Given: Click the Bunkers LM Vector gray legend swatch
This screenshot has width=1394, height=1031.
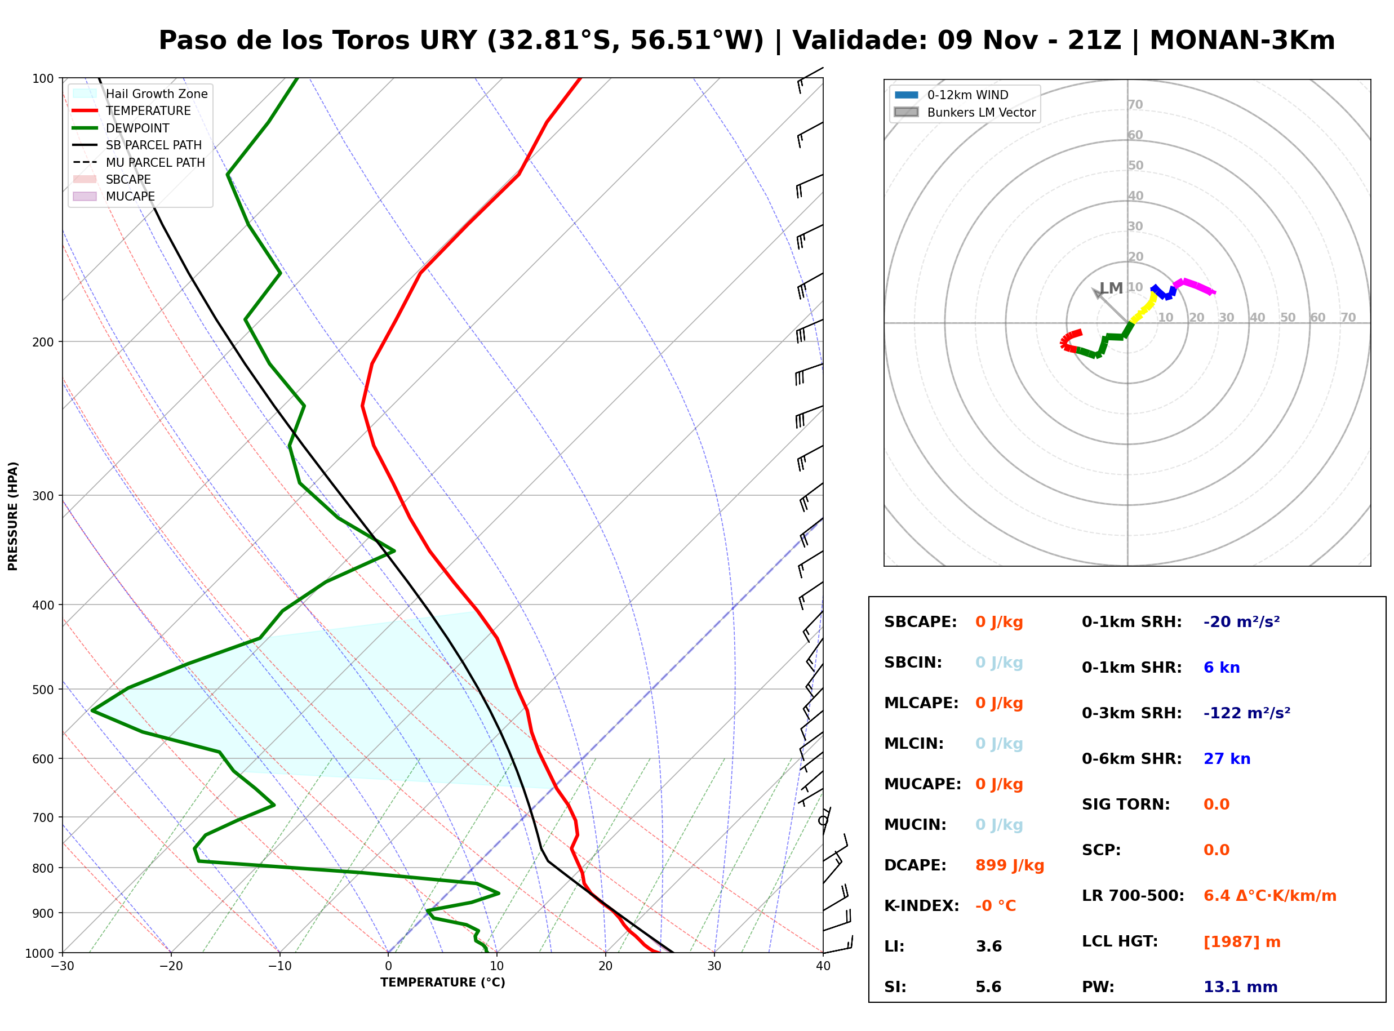Looking at the screenshot, I should point(906,112).
